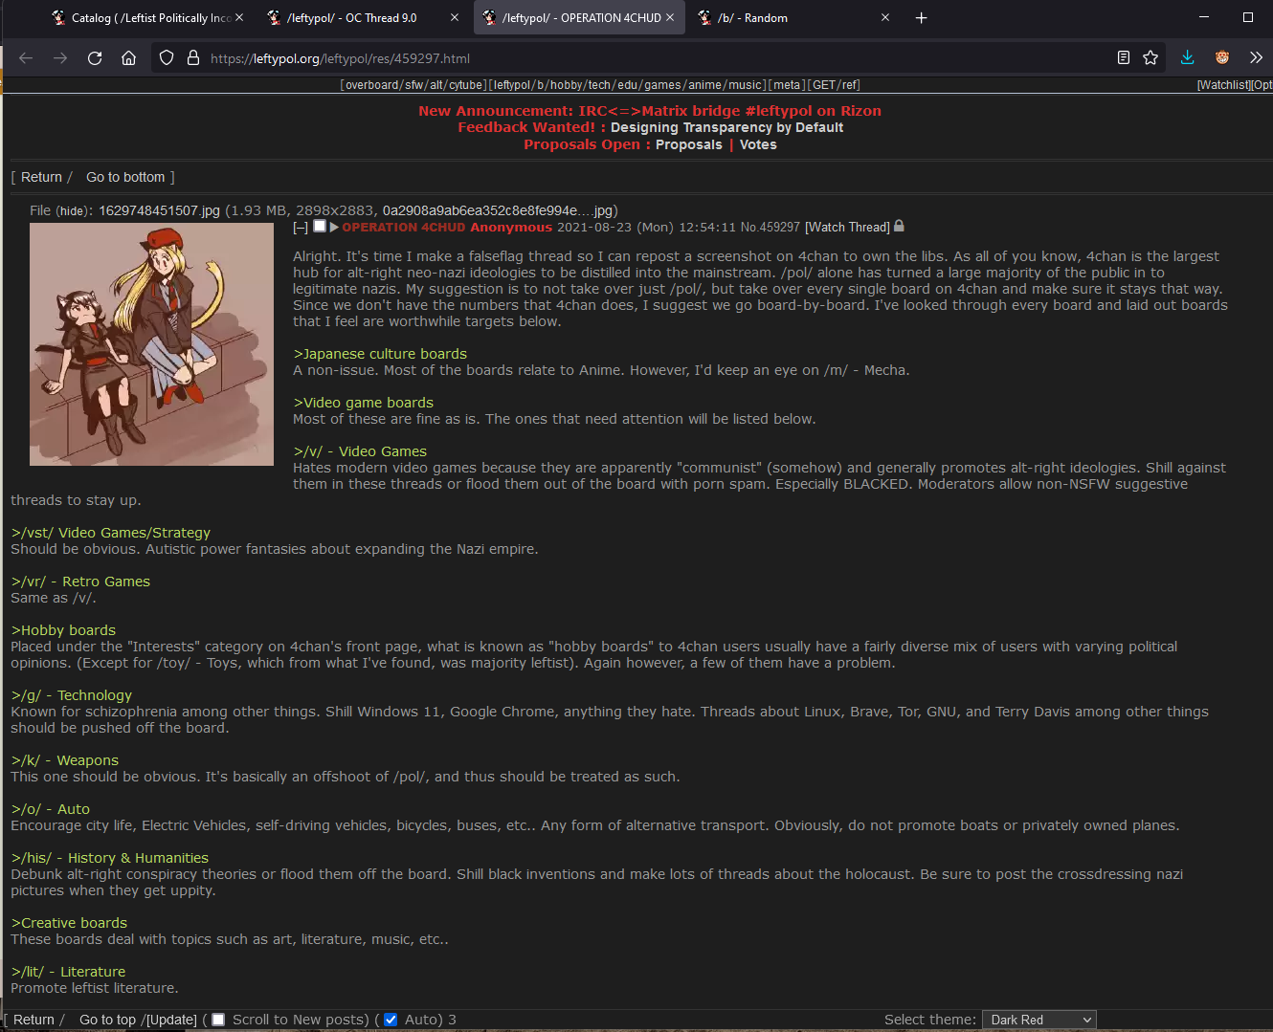1273x1032 pixels.
Task: Show more toolbar tools overflow
Action: [1257, 58]
